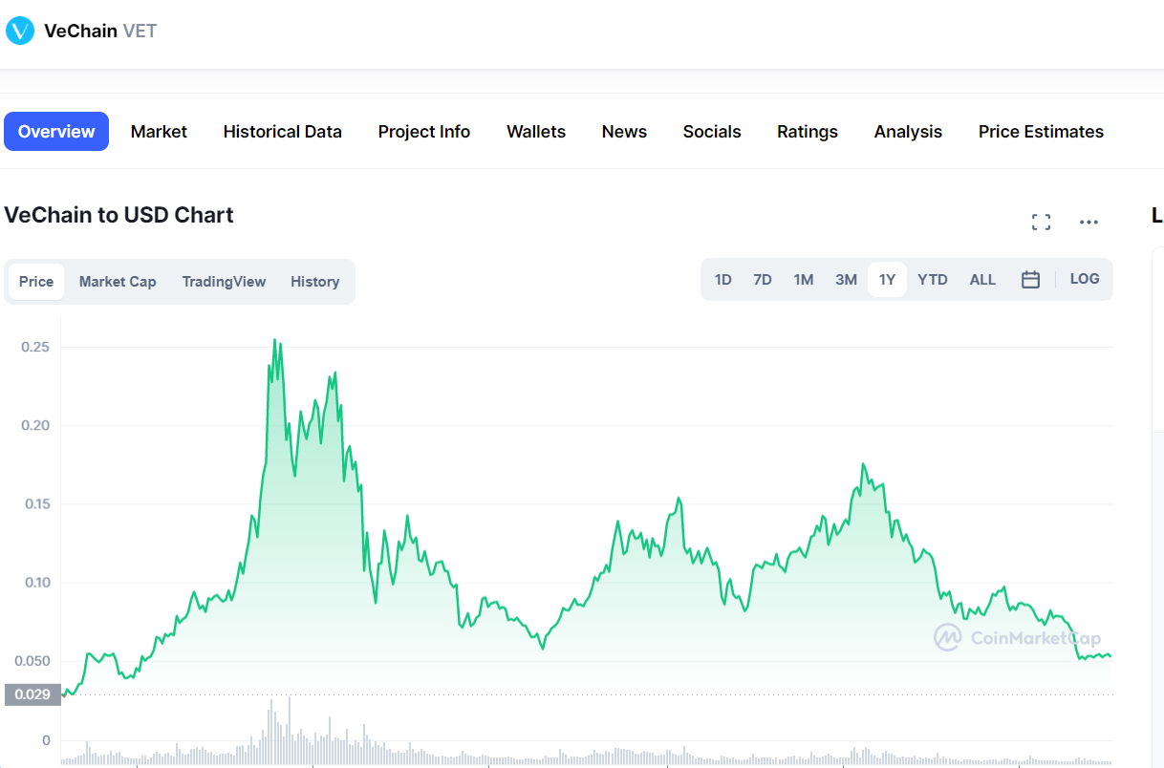Open the News tab

pos(624,132)
